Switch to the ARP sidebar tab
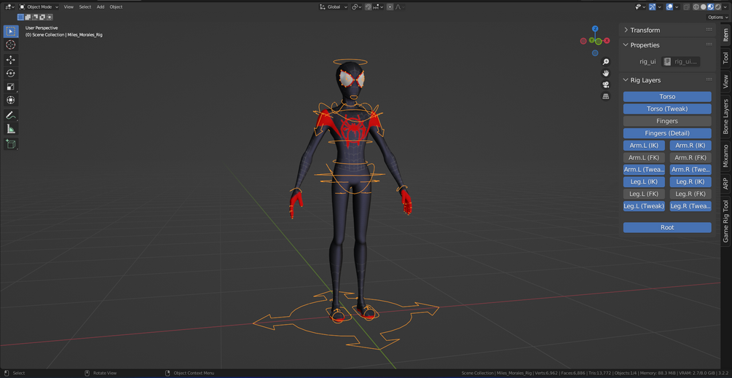Viewport: 732px width, 378px height. tap(725, 184)
